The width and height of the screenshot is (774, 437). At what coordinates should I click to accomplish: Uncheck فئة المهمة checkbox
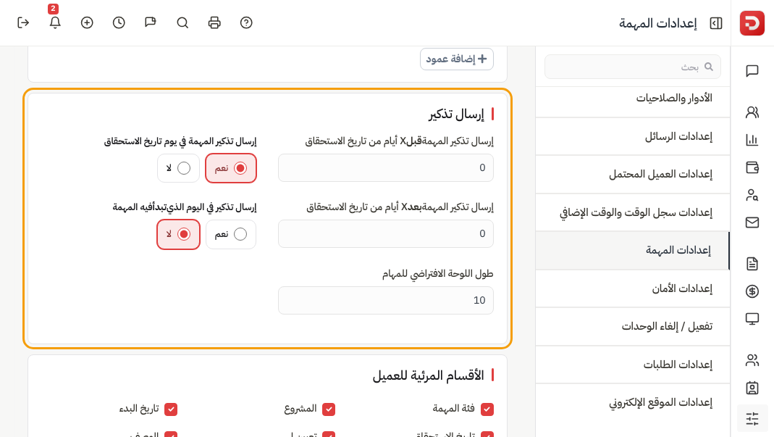[x=487, y=409]
